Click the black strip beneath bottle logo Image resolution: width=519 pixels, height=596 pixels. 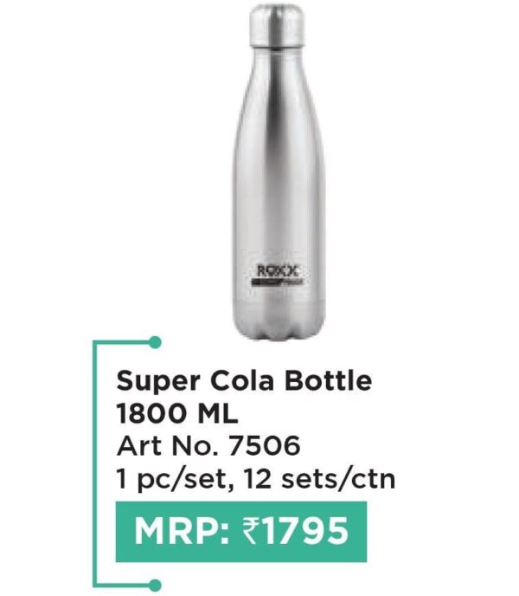[x=279, y=282]
